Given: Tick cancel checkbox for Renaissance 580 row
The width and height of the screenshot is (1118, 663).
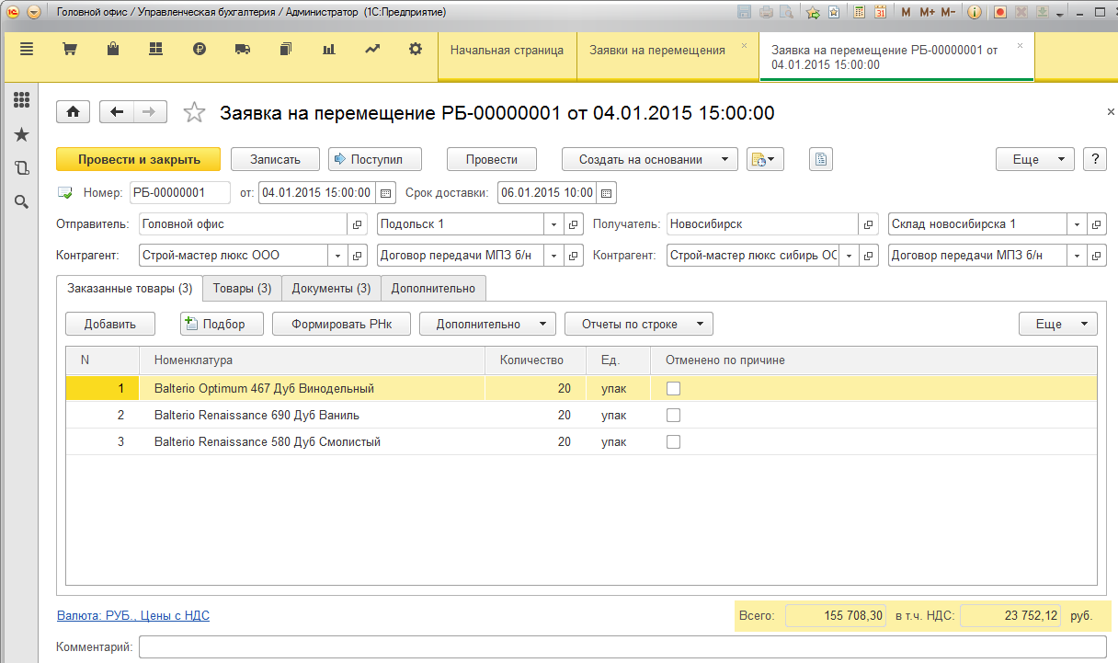Looking at the screenshot, I should (673, 441).
